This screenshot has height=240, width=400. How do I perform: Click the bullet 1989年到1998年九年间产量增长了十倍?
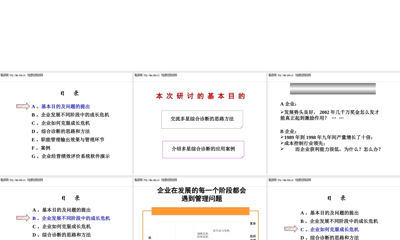tap(326, 138)
